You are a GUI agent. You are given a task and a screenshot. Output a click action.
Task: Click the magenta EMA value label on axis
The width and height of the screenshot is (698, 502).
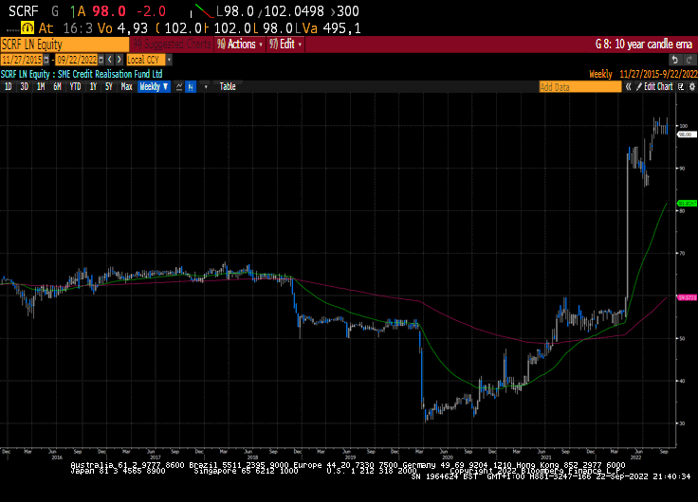(x=687, y=297)
